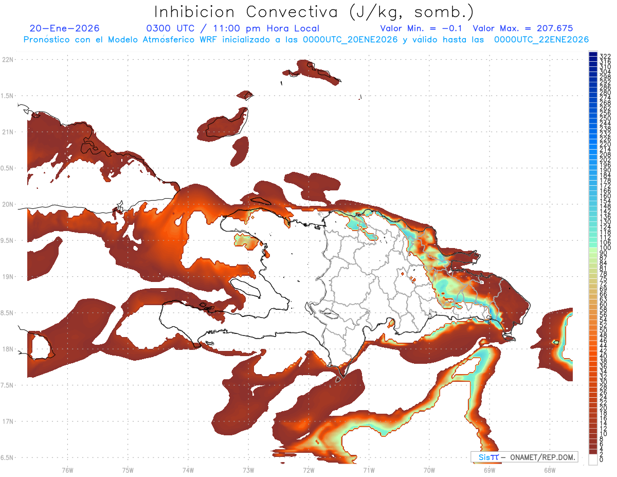Click the "21N" latitude axis label
Image resolution: width=617 pixels, height=477 pixels.
pyautogui.click(x=8, y=132)
